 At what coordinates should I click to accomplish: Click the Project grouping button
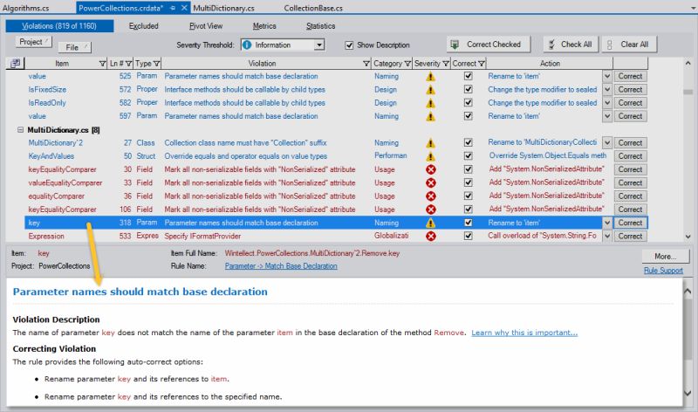(x=33, y=42)
